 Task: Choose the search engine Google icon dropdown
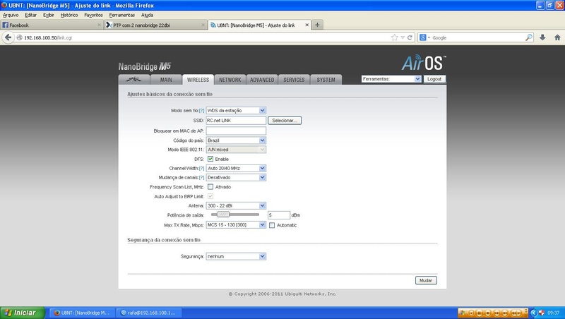pyautogui.click(x=425, y=37)
